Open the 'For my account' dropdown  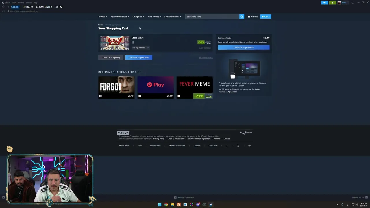coord(140,48)
